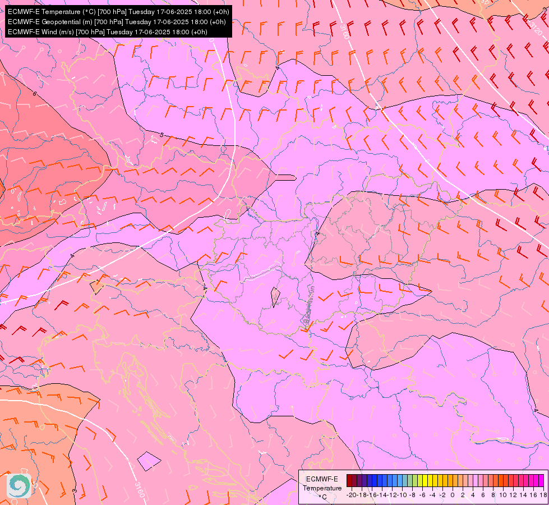
Task: Select the ECMWF-E Geopotential 700 hPa title line
Action: pyautogui.click(x=117, y=22)
